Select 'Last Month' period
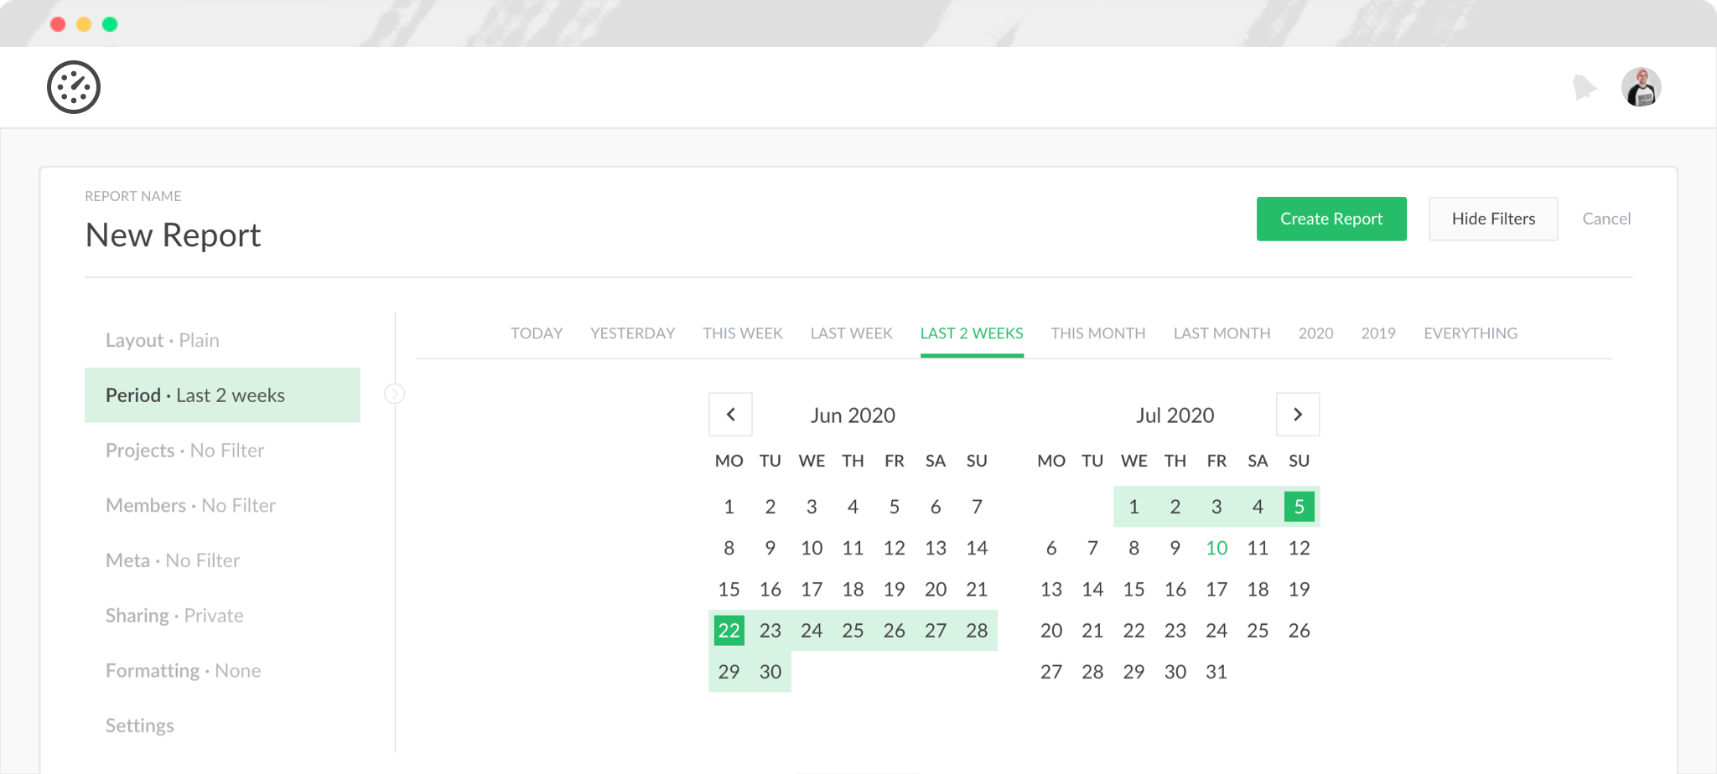The image size is (1717, 774). click(1221, 333)
